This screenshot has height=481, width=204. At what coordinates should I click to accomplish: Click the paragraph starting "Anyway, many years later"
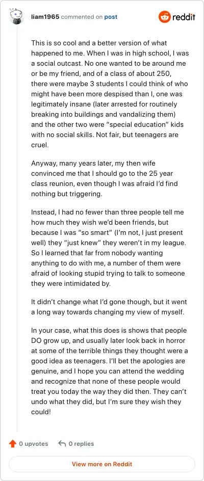point(105,178)
